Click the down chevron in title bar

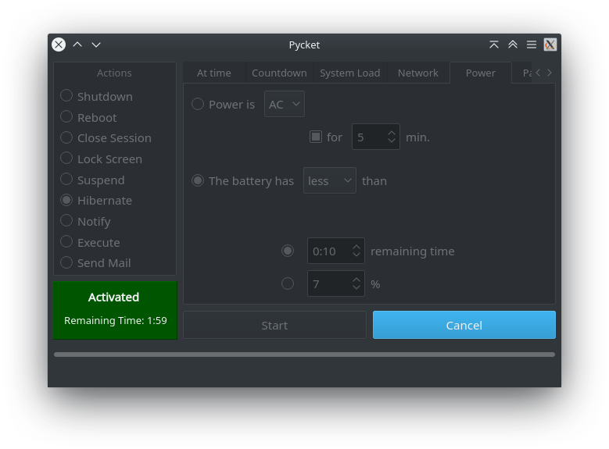point(96,45)
